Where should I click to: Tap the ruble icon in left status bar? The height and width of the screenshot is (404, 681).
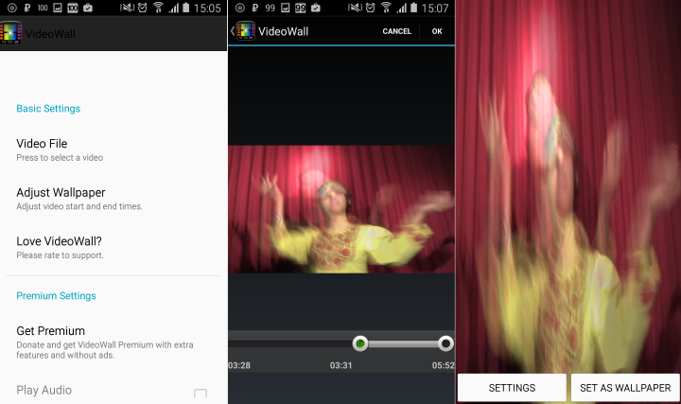click(26, 8)
